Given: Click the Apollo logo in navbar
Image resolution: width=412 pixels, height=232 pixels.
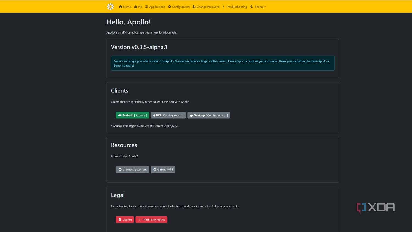Looking at the screenshot, I should [x=110, y=7].
